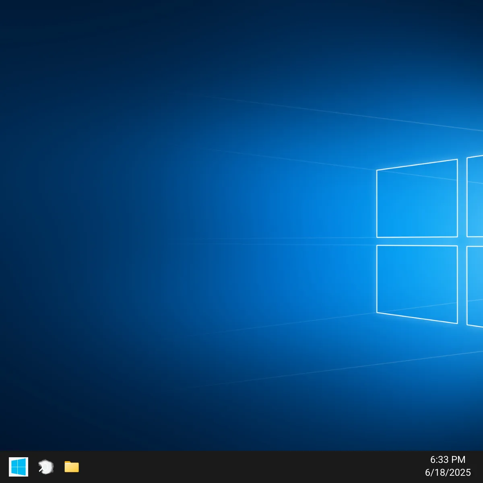Click the gap between the left logo panes
483x483 pixels.
click(x=417, y=241)
